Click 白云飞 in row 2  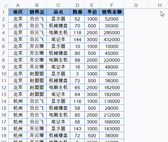(x=37, y=19)
